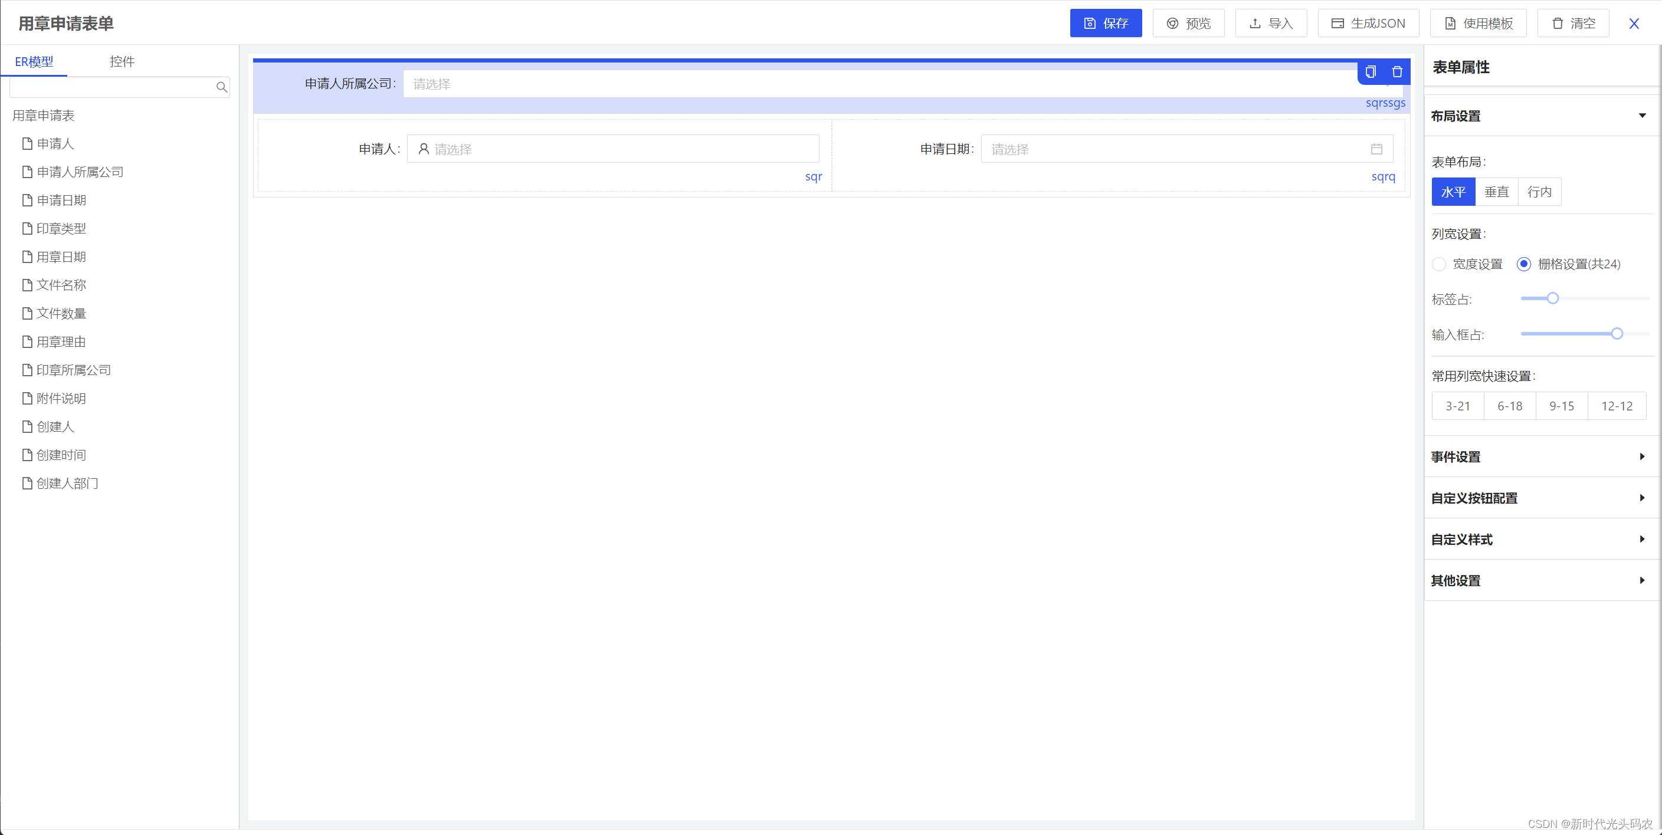Switch to the 控件 tab

122,61
